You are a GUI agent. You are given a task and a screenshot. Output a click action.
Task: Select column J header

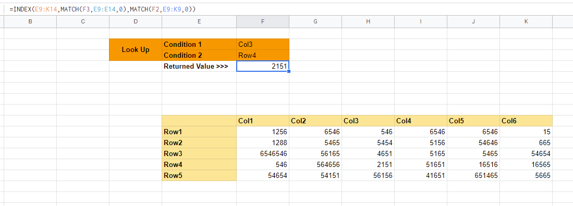click(473, 21)
